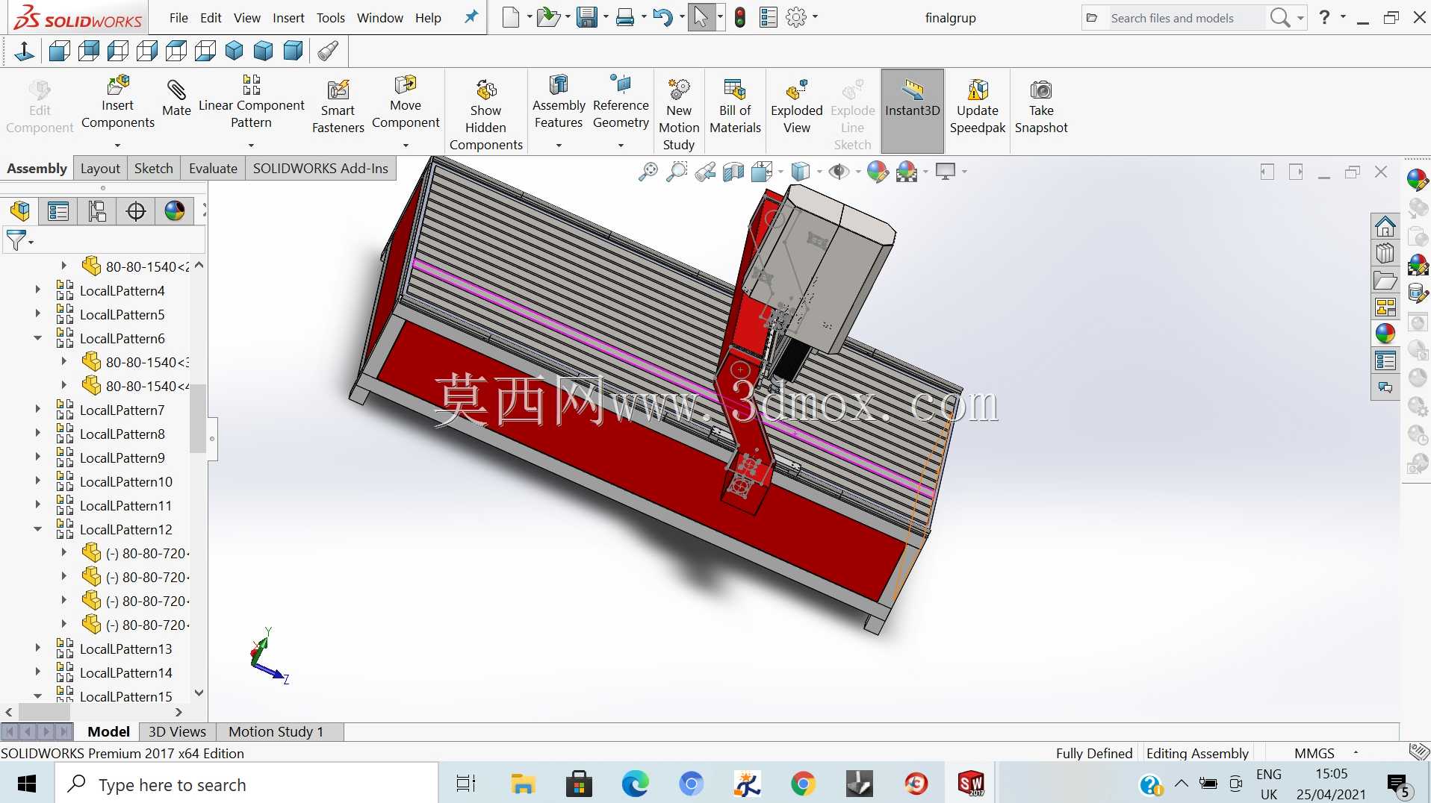Select the LocalPattern10 tree item
Image resolution: width=1431 pixels, height=803 pixels.
point(125,481)
